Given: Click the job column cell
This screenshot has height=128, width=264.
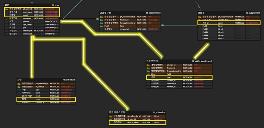Looking at the screenshot, I should pos(28,28).
